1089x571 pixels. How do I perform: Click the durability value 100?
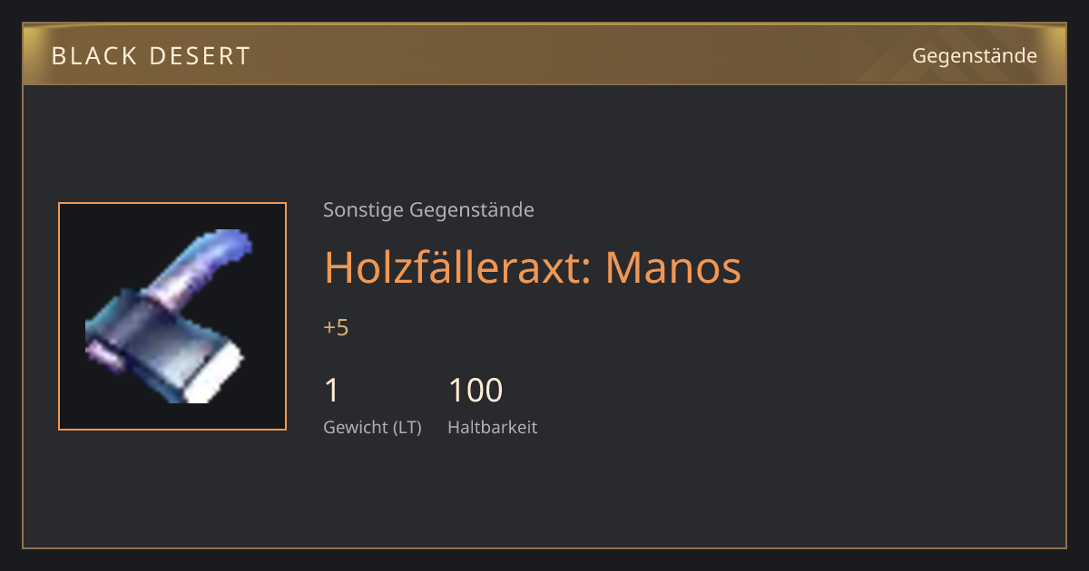pyautogui.click(x=476, y=391)
